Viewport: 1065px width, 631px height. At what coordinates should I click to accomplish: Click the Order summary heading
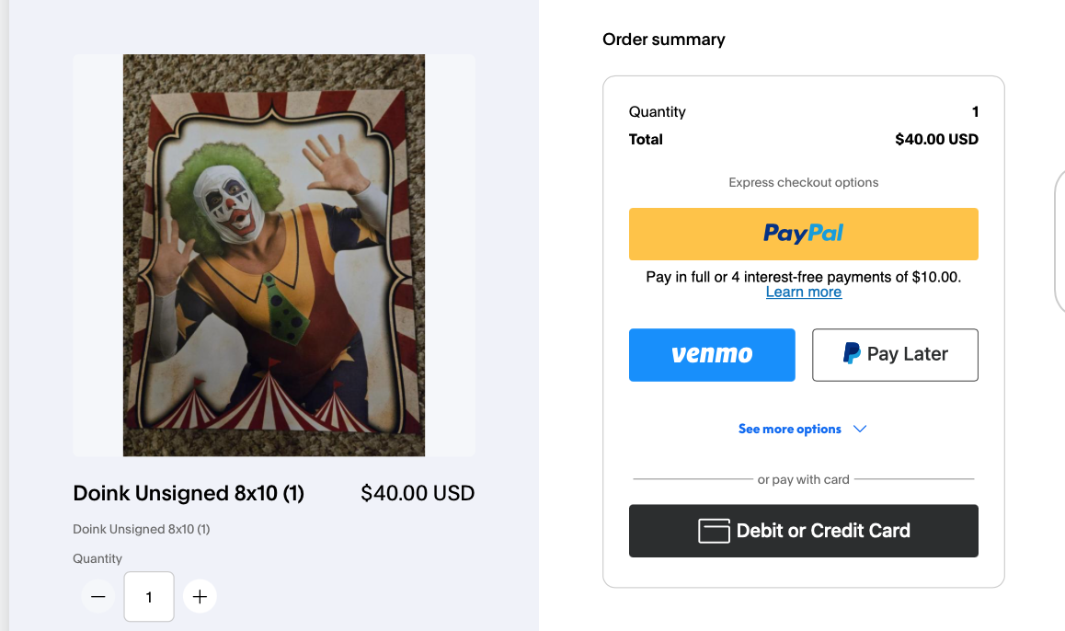664,40
